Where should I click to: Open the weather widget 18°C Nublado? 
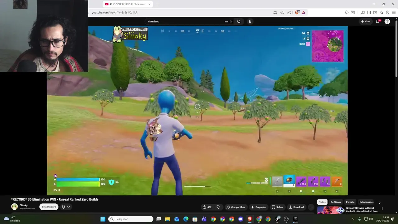(x=12, y=219)
